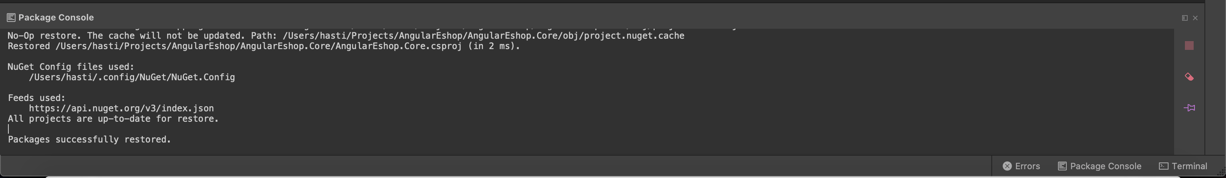Click the api.nuget.org index.json feed URL

pos(121,109)
